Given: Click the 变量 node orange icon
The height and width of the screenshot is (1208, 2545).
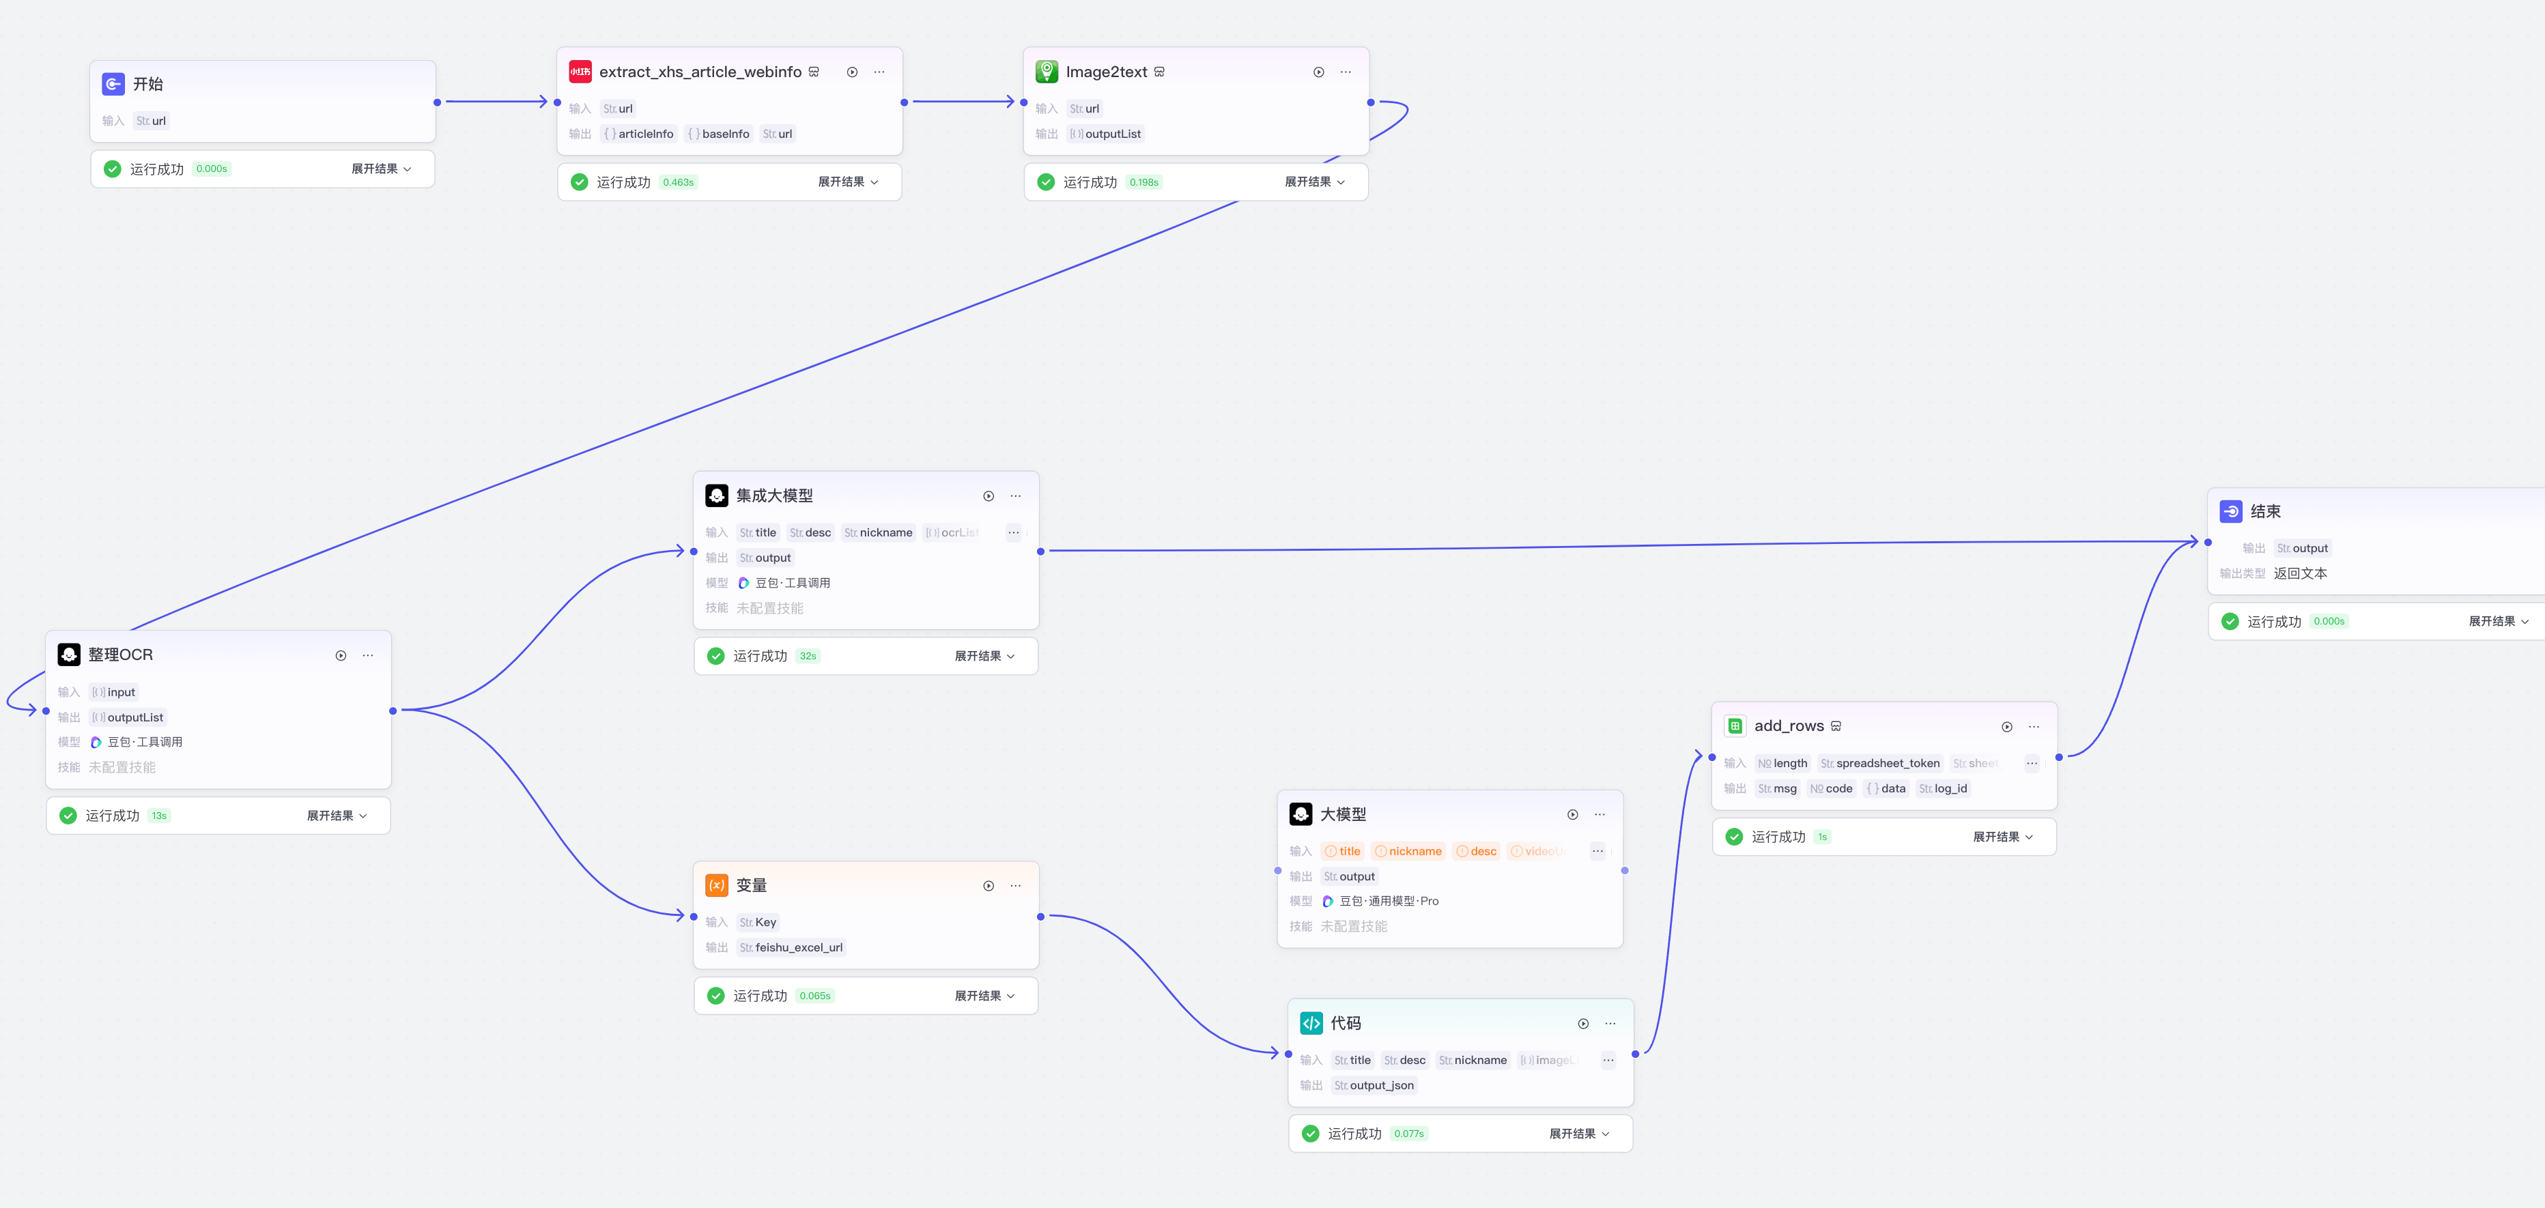Looking at the screenshot, I should pos(716,885).
